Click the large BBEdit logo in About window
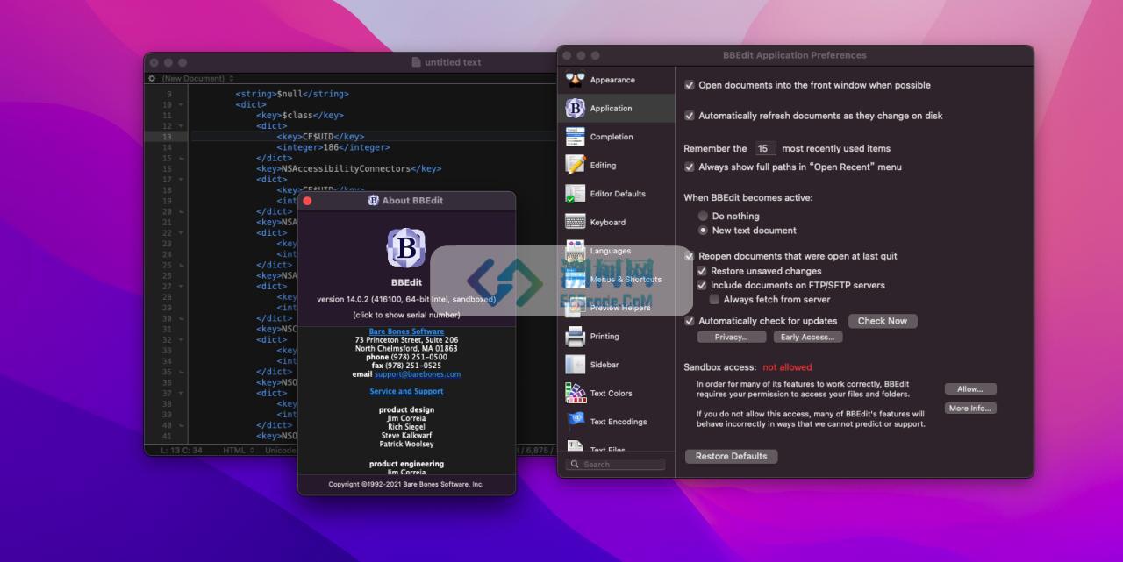 point(406,248)
